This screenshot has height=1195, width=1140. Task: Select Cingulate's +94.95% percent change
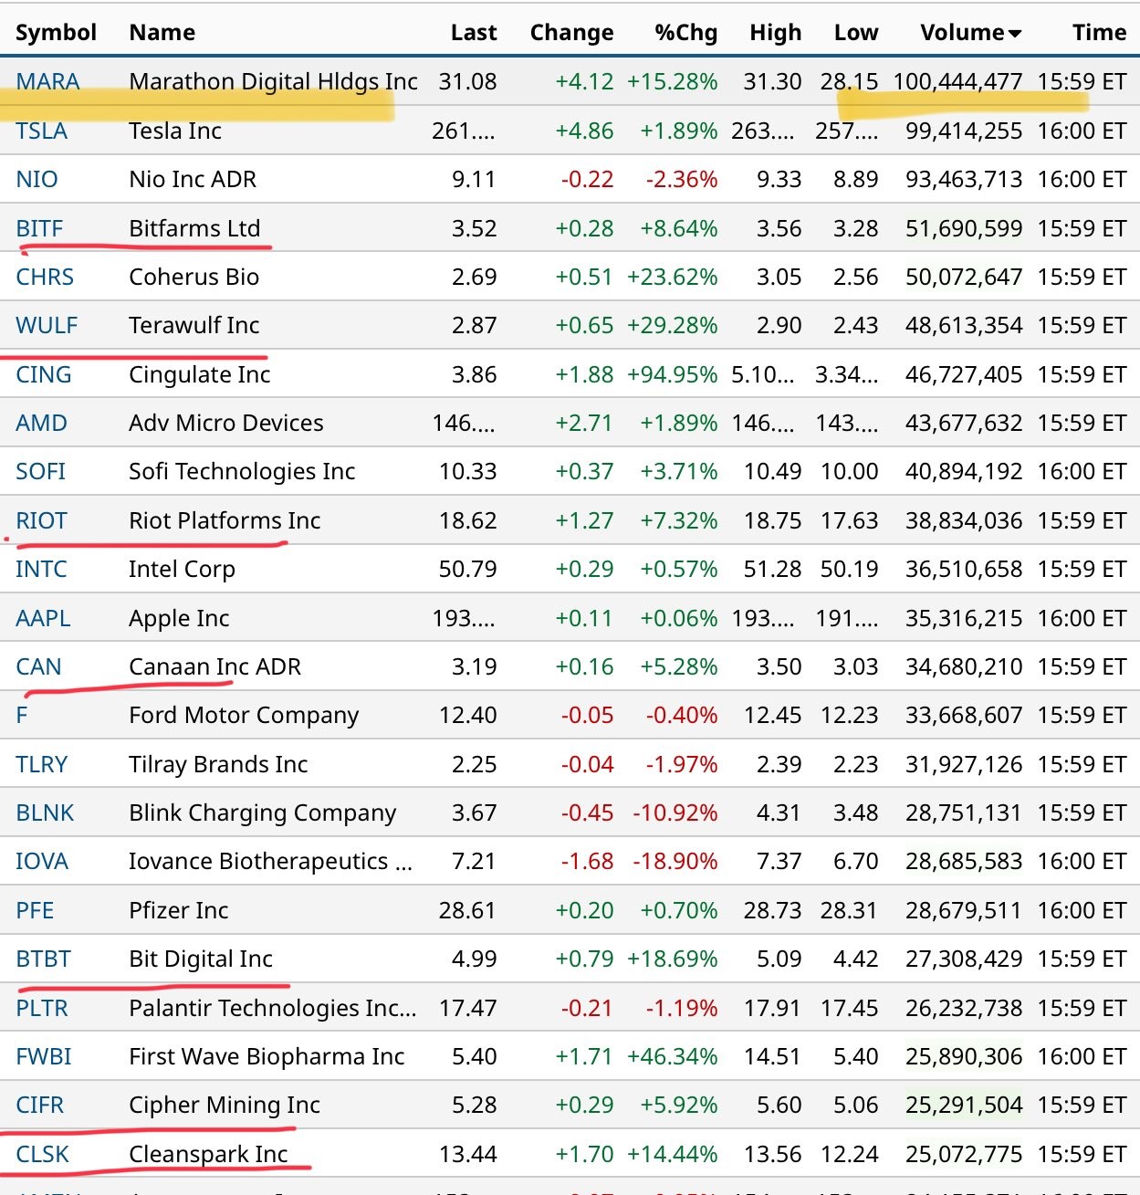(673, 374)
